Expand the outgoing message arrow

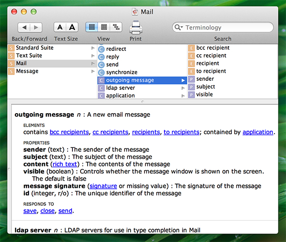click(183, 80)
